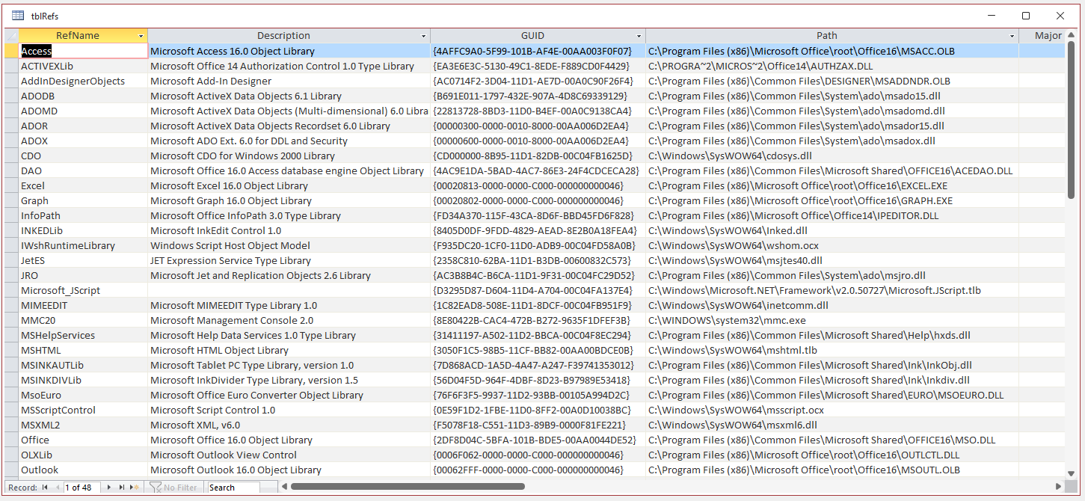Select the GUID cell for the JRO row

538,275
